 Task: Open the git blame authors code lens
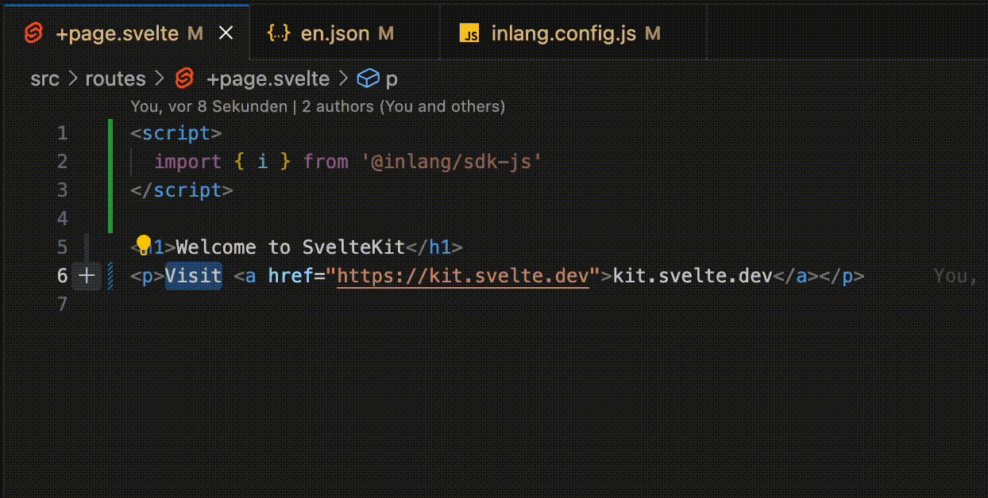(317, 106)
